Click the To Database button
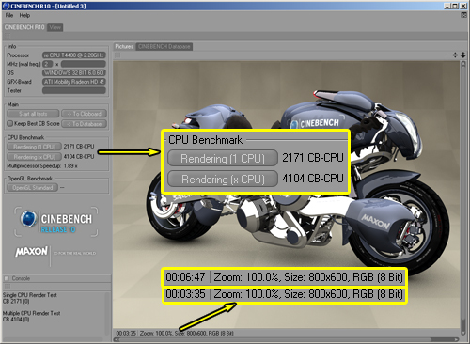 tap(84, 124)
